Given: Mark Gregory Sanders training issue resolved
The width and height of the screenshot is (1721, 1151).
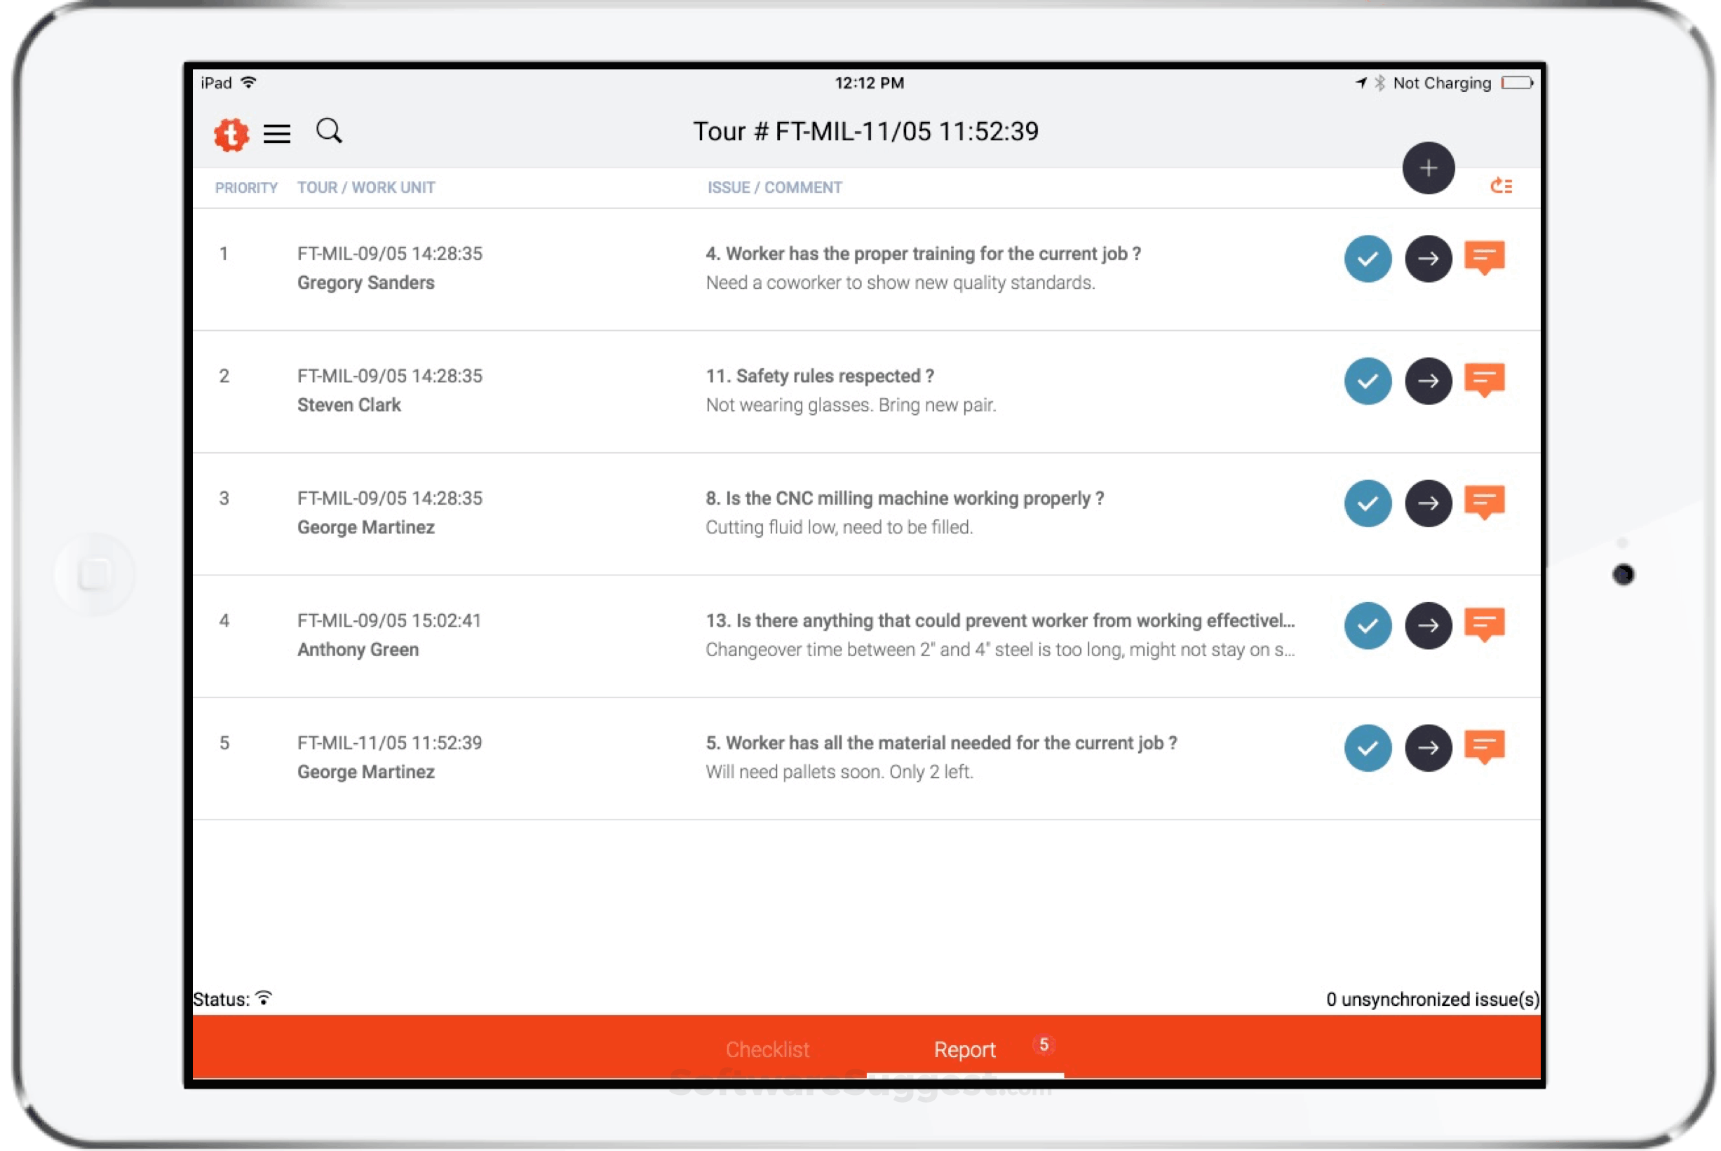Looking at the screenshot, I should click(1367, 259).
